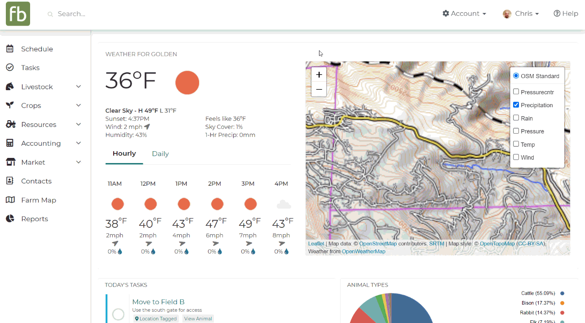The image size is (585, 323).
Task: Click the green fb logo
Action: 18,13
